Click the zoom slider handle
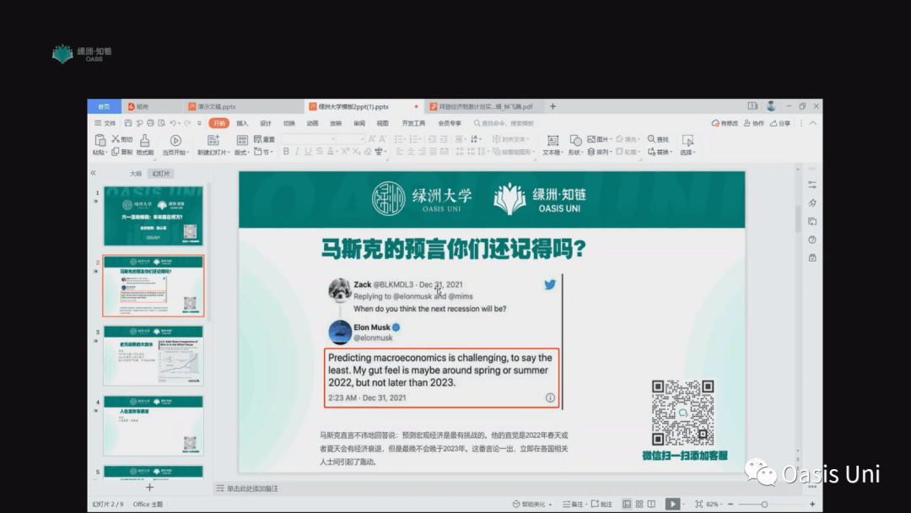This screenshot has height=513, width=911. pos(764,505)
